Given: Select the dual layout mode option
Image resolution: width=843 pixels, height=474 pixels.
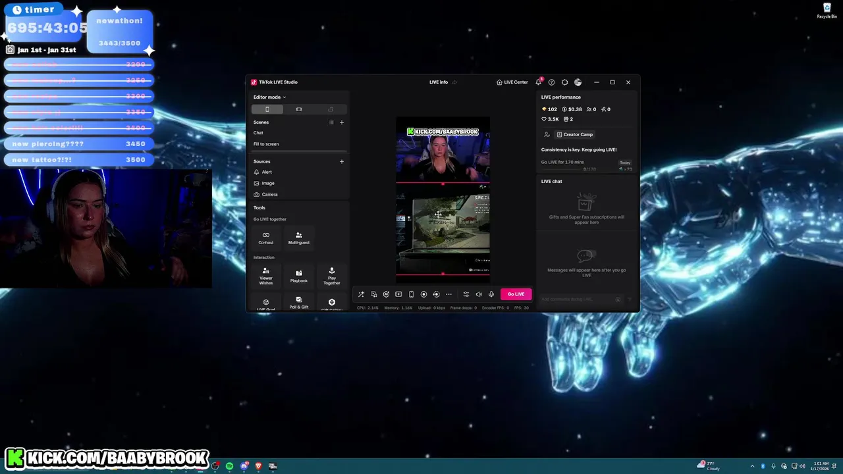Looking at the screenshot, I should 331,109.
